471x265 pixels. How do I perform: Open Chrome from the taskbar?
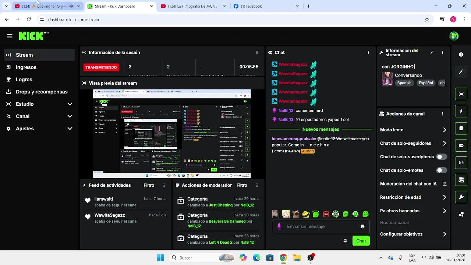(283, 258)
